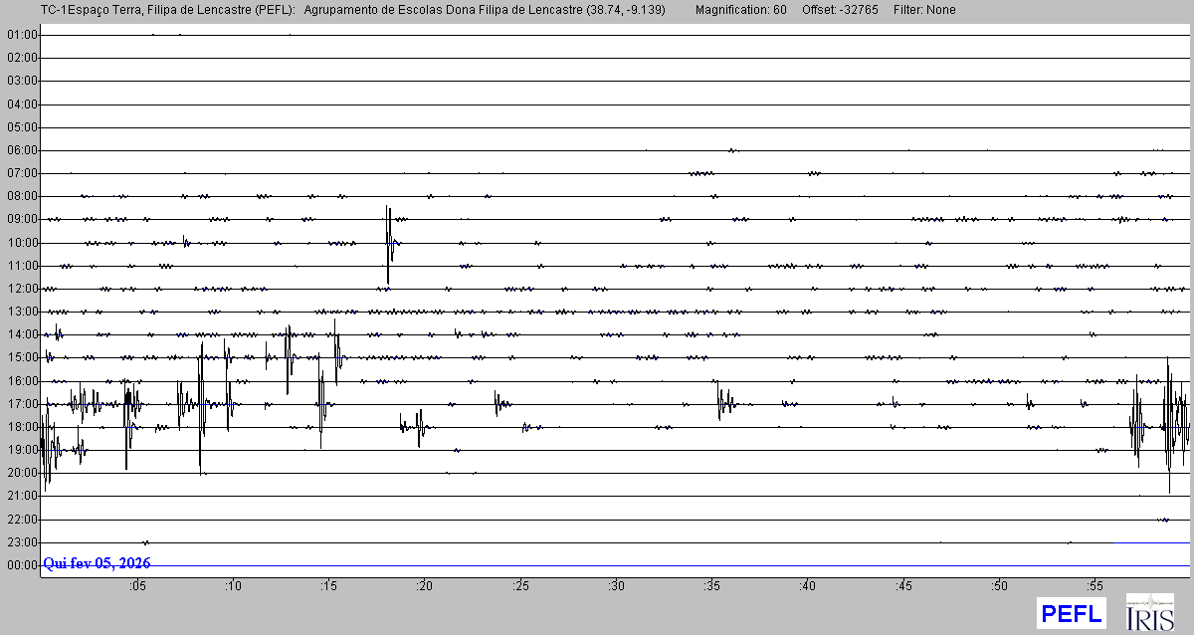Viewport: 1194px width, 635px height.
Task: Click the 00:00 hour label
Action: (21, 565)
